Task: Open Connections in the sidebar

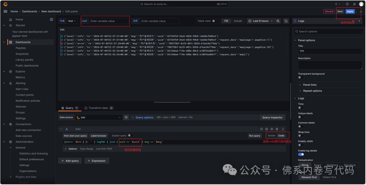Action: (x=23, y=124)
